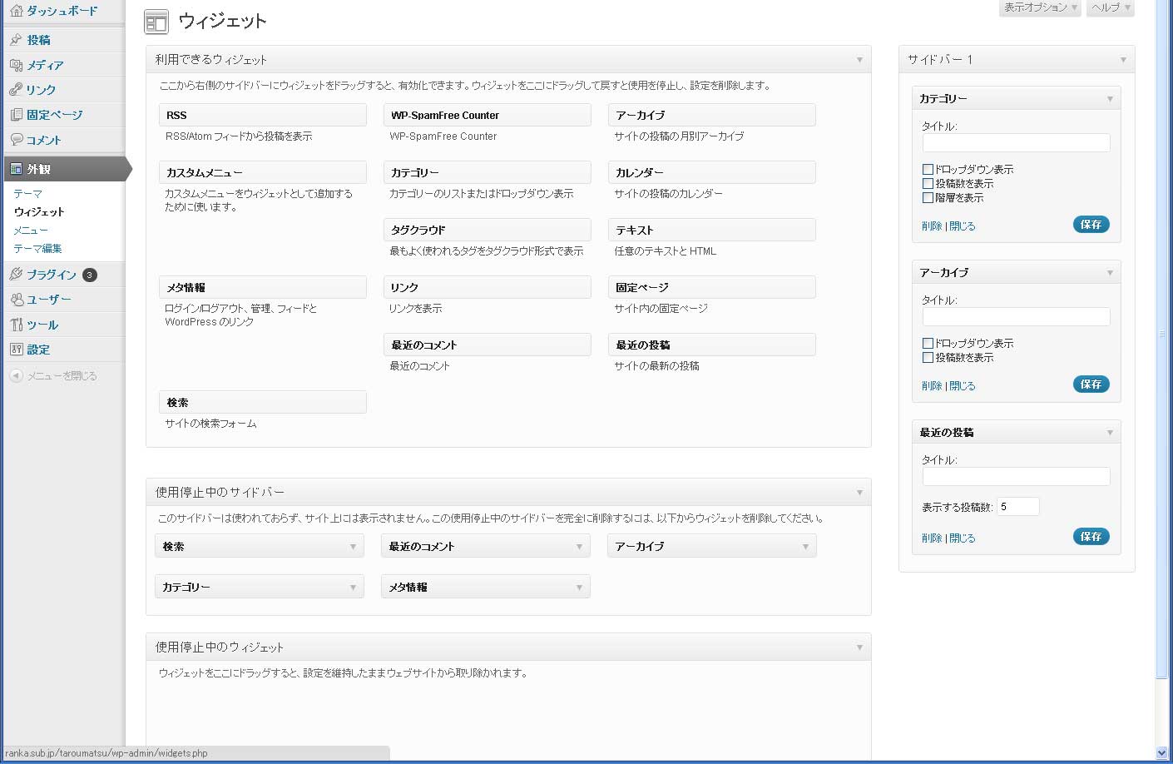Screen dimensions: 1173x764
Task: Select the RSS available widget
Action: pos(263,115)
